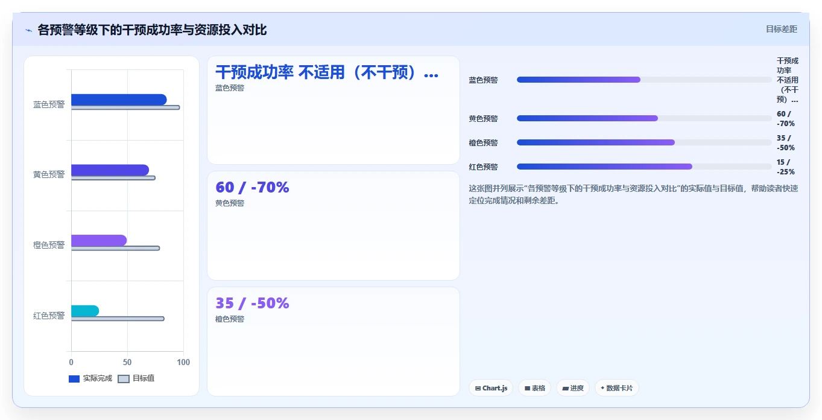822x420 pixels.
Task: Click the indigo 黄色预警 actual bar
Action: (x=110, y=170)
